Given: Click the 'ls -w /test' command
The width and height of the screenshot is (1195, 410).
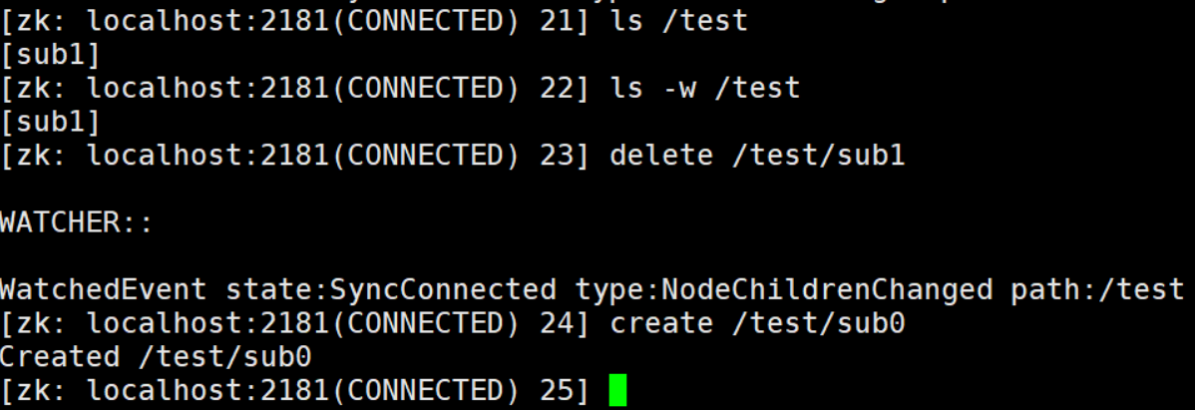Looking at the screenshot, I should pyautogui.click(x=705, y=88).
